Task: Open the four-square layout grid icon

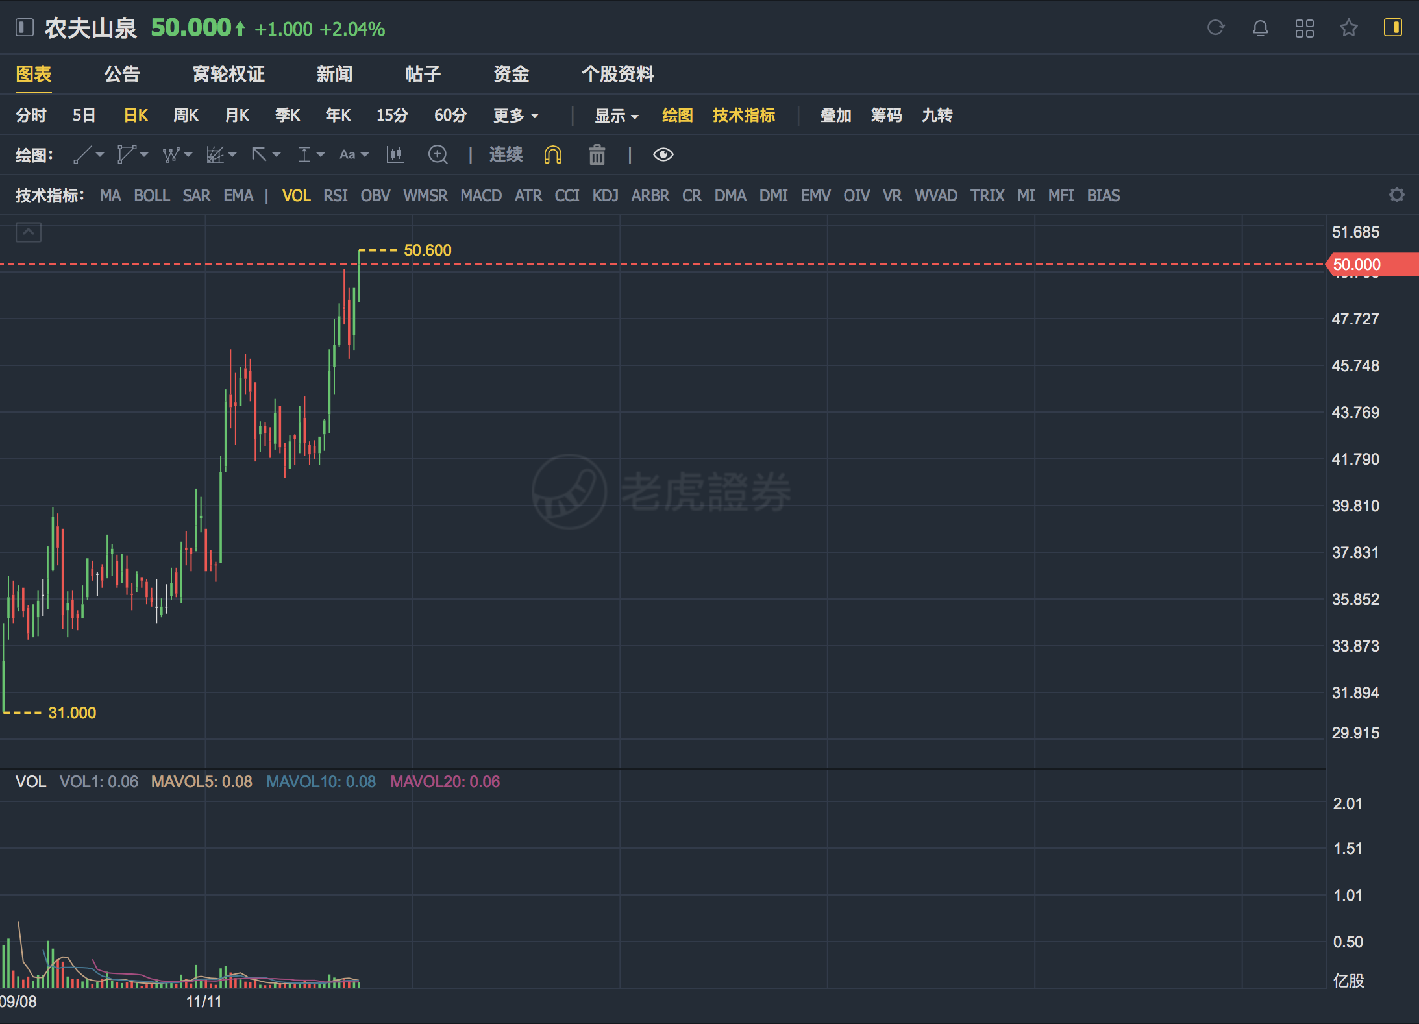Action: (x=1304, y=29)
